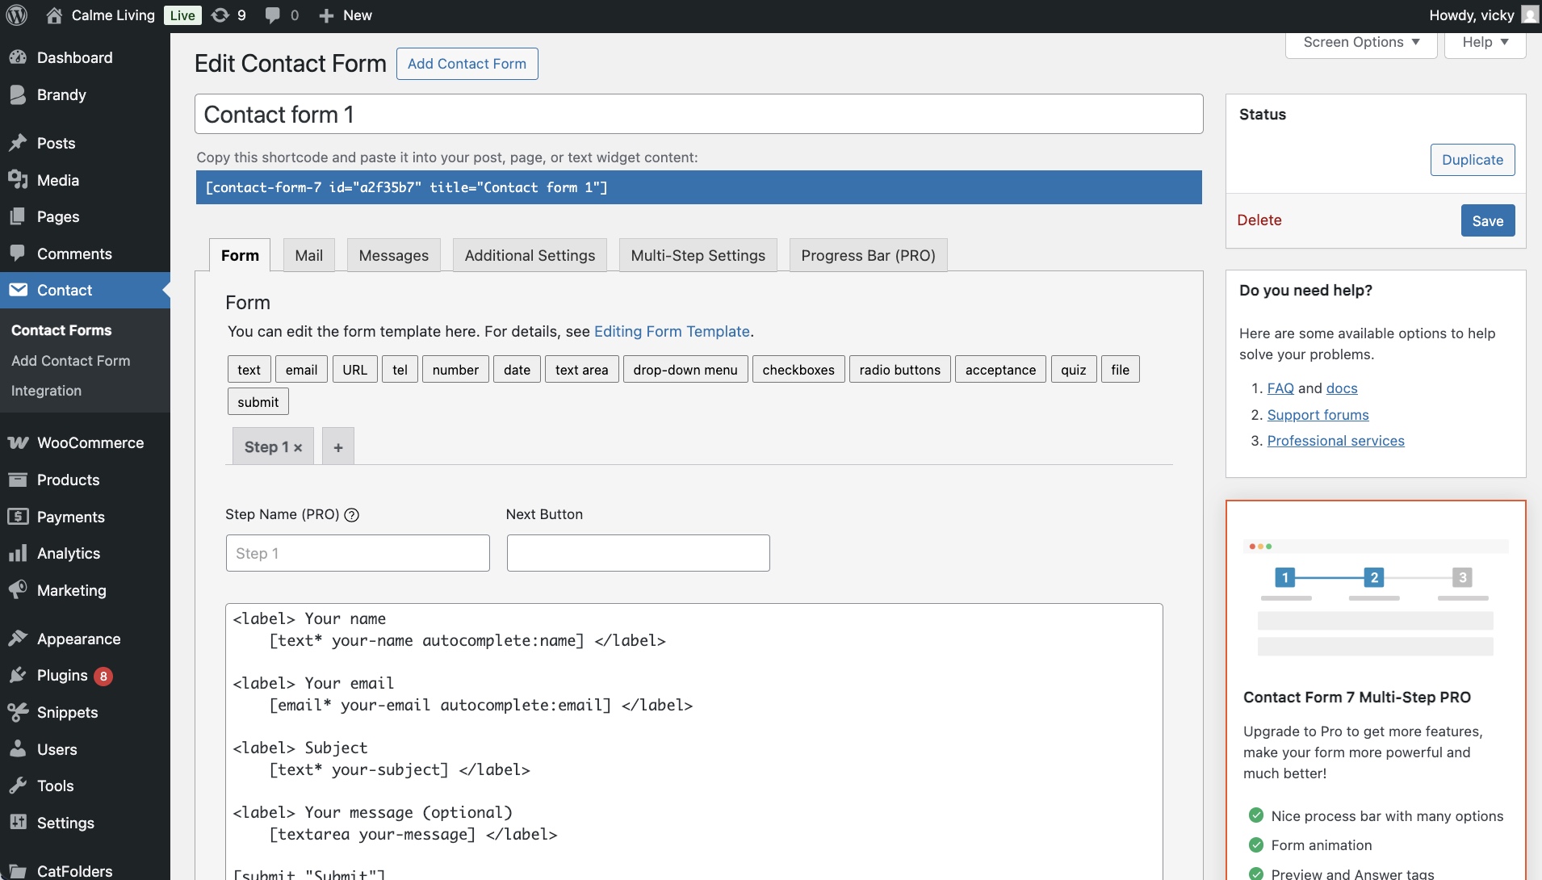The height and width of the screenshot is (880, 1542).
Task: Click the Pages sidebar icon
Action: (18, 216)
